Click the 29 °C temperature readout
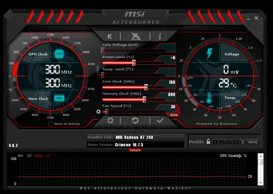273x194 pixels. [227, 83]
